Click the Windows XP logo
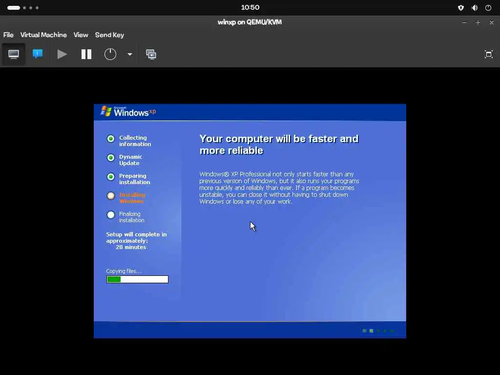Image resolution: width=500 pixels, height=375 pixels. (x=128, y=111)
